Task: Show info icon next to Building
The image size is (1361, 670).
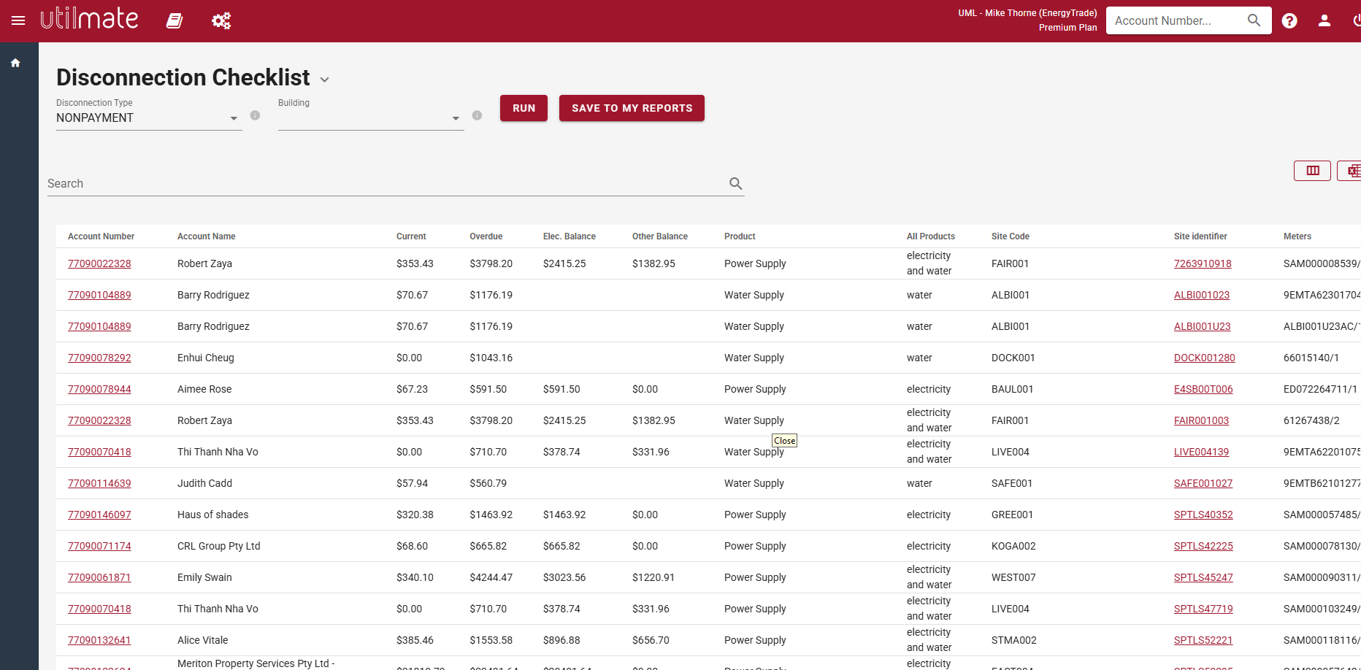Action: [x=477, y=115]
